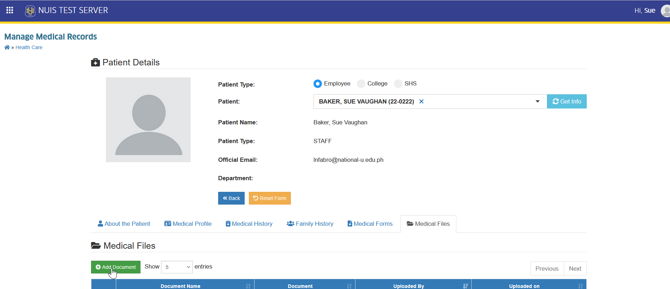This screenshot has width=670, height=289.
Task: Click the Manage Medical Records heading
Action: click(x=50, y=37)
